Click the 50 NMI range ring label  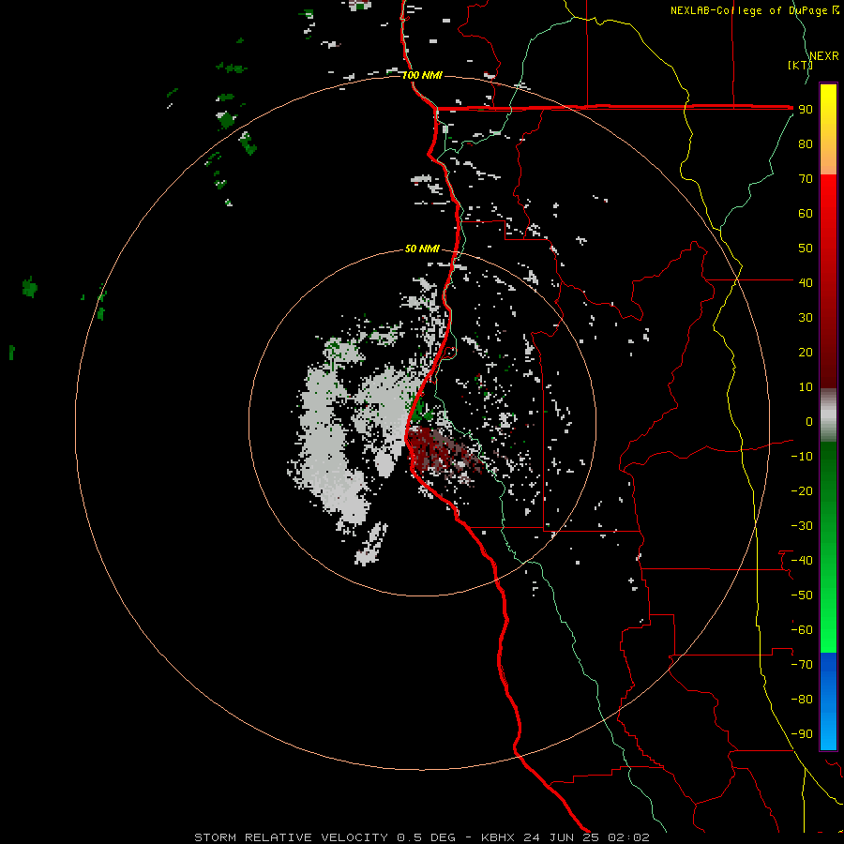pyautogui.click(x=422, y=249)
